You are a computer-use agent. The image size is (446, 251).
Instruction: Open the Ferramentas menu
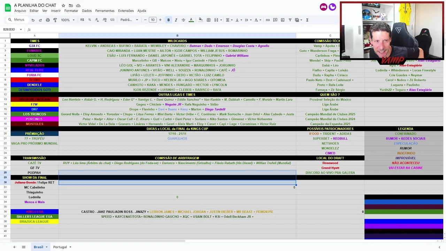tap(105, 11)
